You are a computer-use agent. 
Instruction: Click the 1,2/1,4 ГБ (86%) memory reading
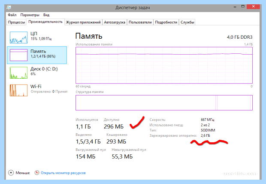[43, 56]
